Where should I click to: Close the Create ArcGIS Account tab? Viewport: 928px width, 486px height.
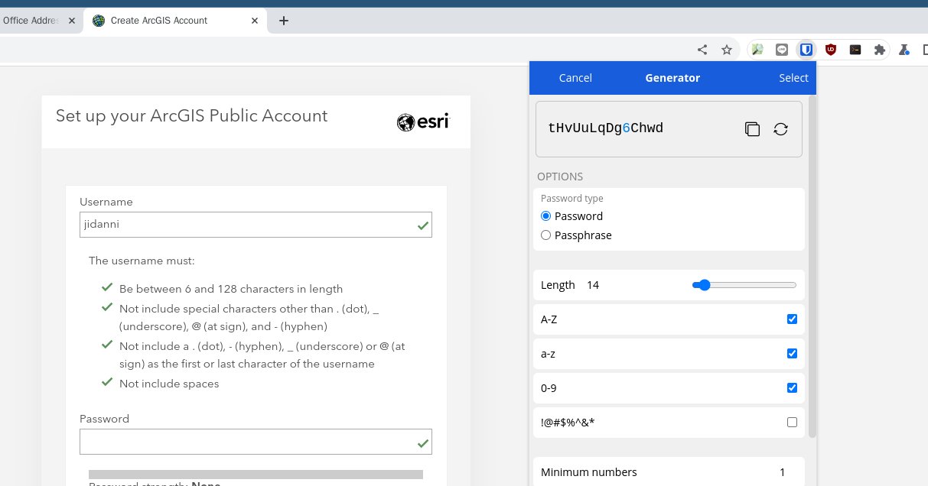(256, 21)
